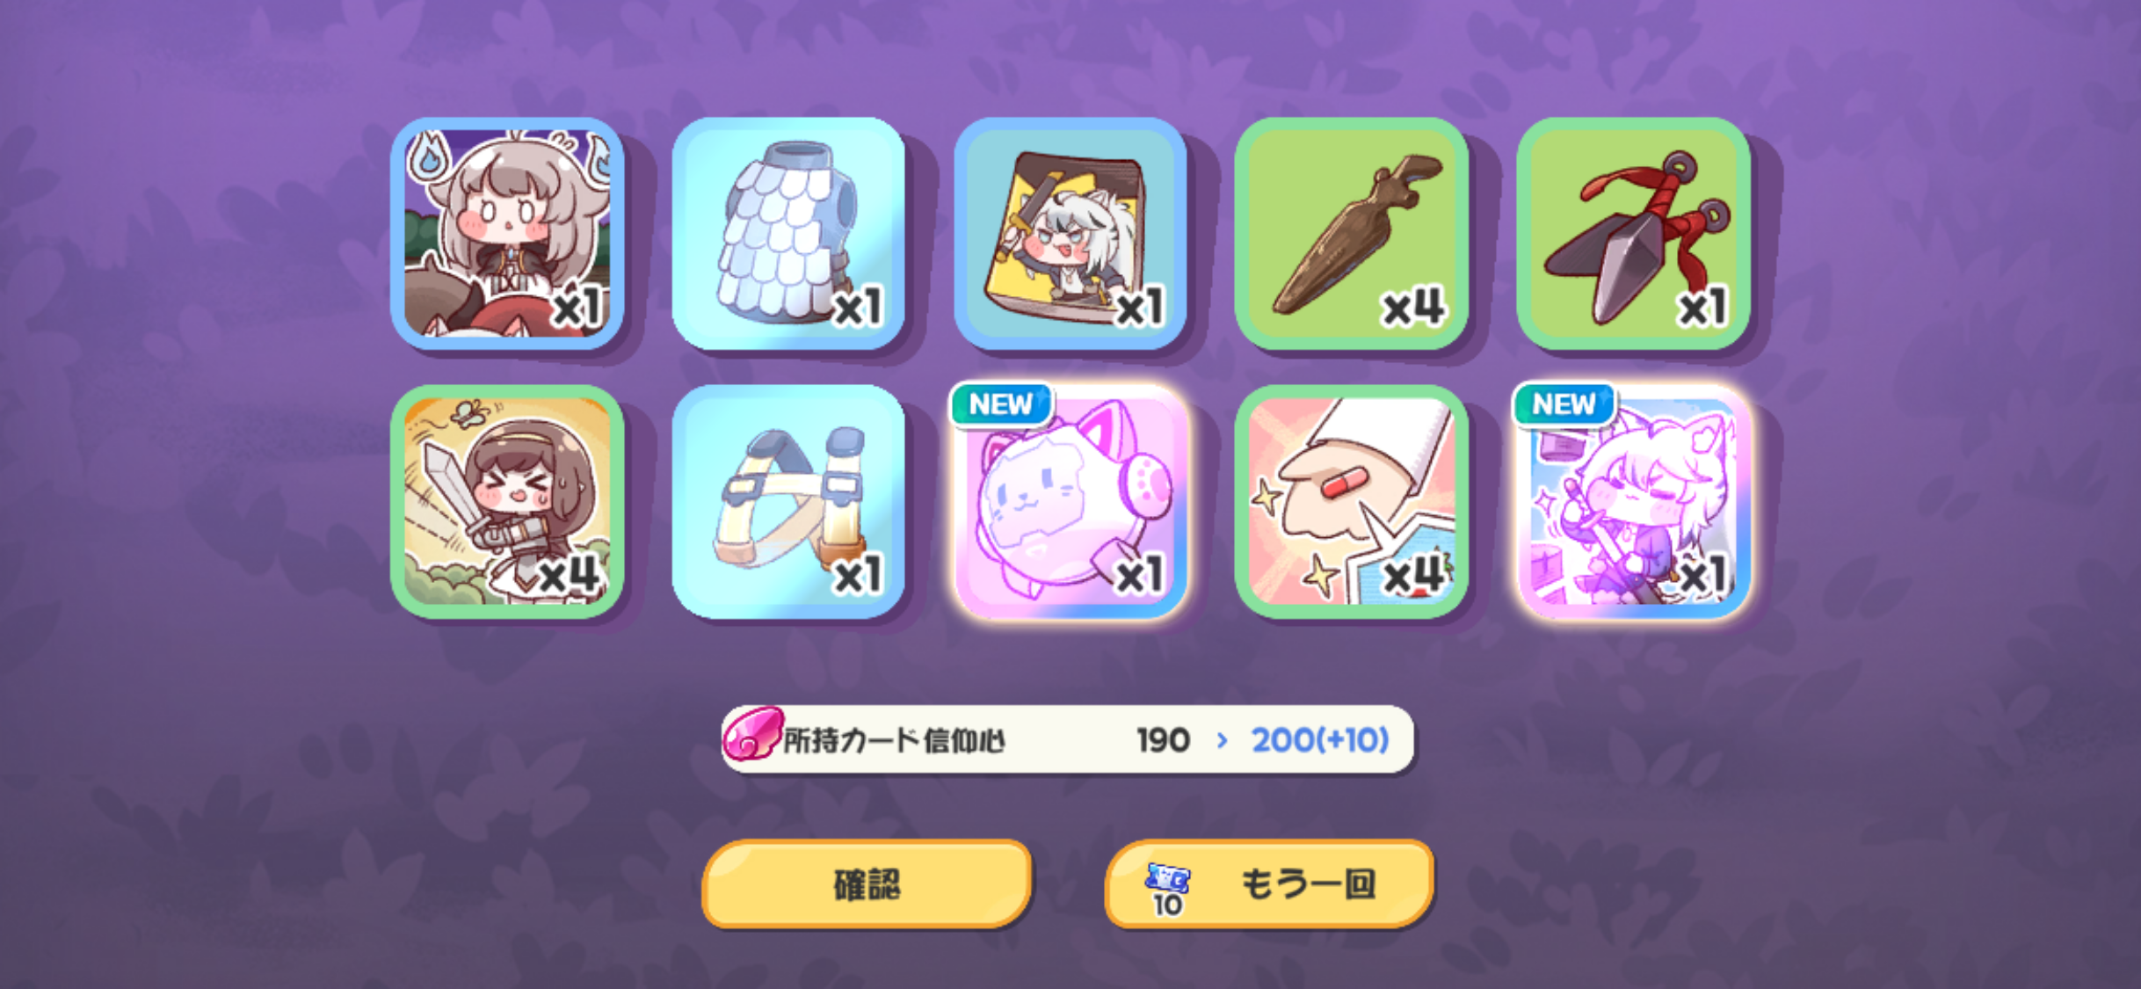This screenshot has height=989, width=2141.
Task: Open the white-haired wolf girl book item
Action: pyautogui.click(x=1070, y=234)
